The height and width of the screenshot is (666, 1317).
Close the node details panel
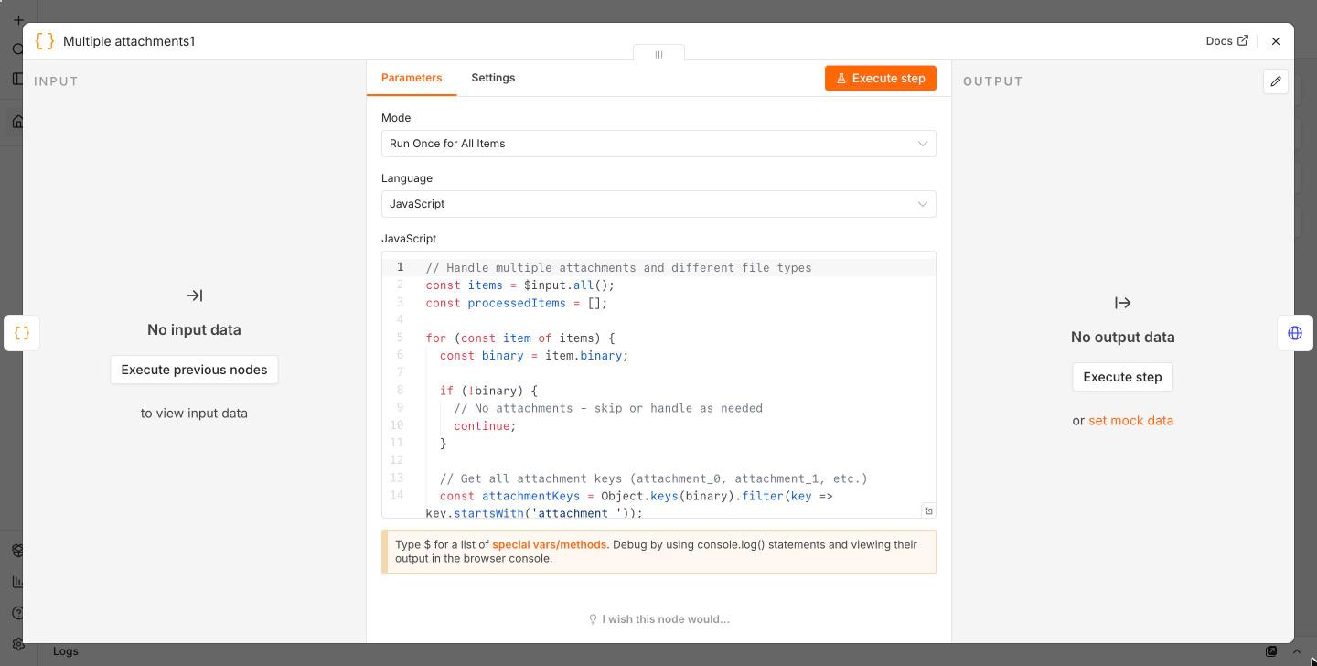pyautogui.click(x=1276, y=41)
